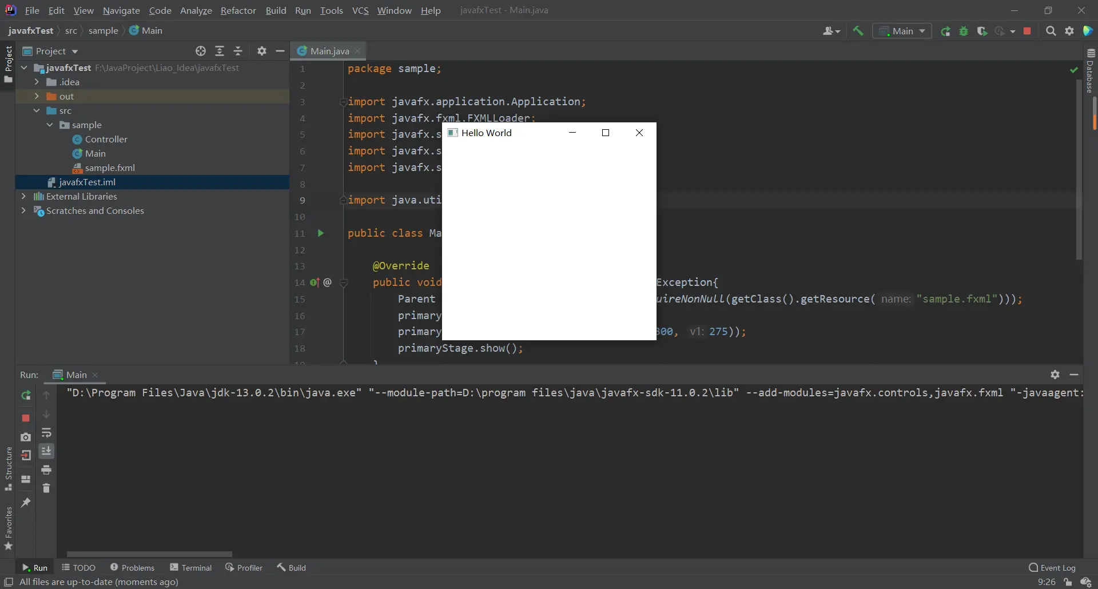Open the Refactor menu
Screen dimensions: 1098x589
pos(238,11)
